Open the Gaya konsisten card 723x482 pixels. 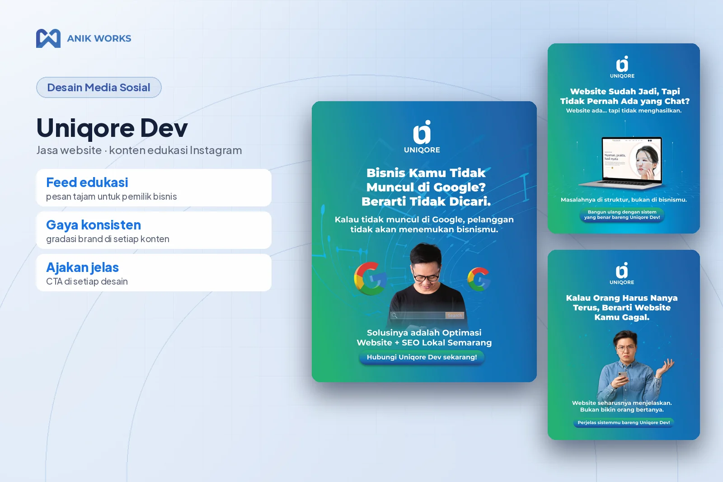154,230
